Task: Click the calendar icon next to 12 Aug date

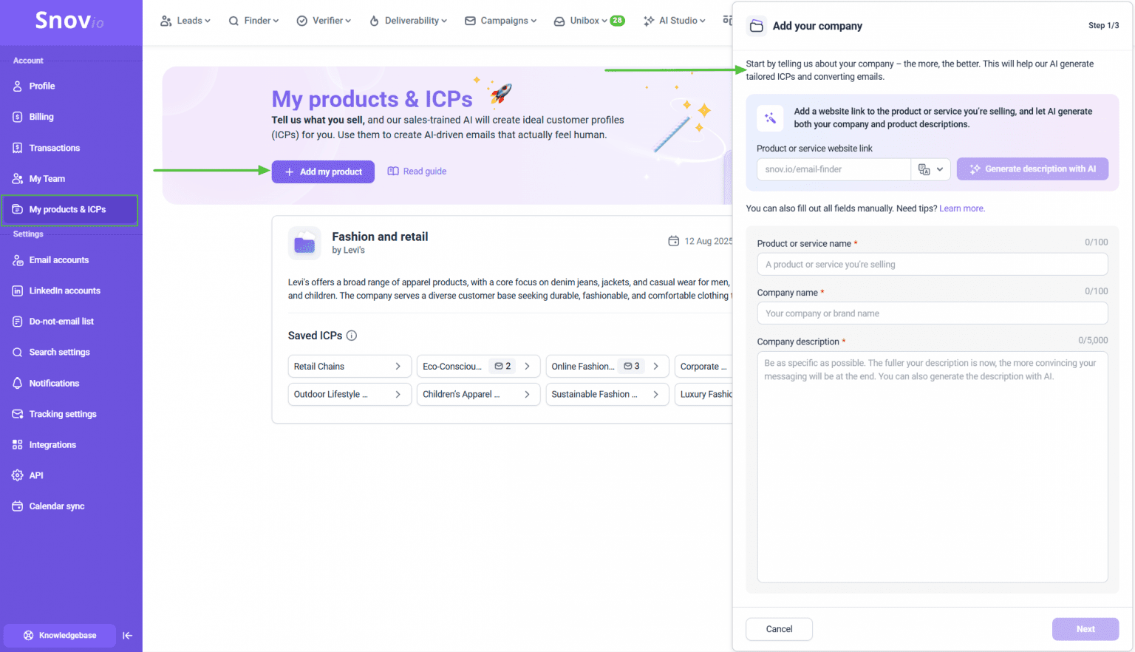Action: [673, 241]
